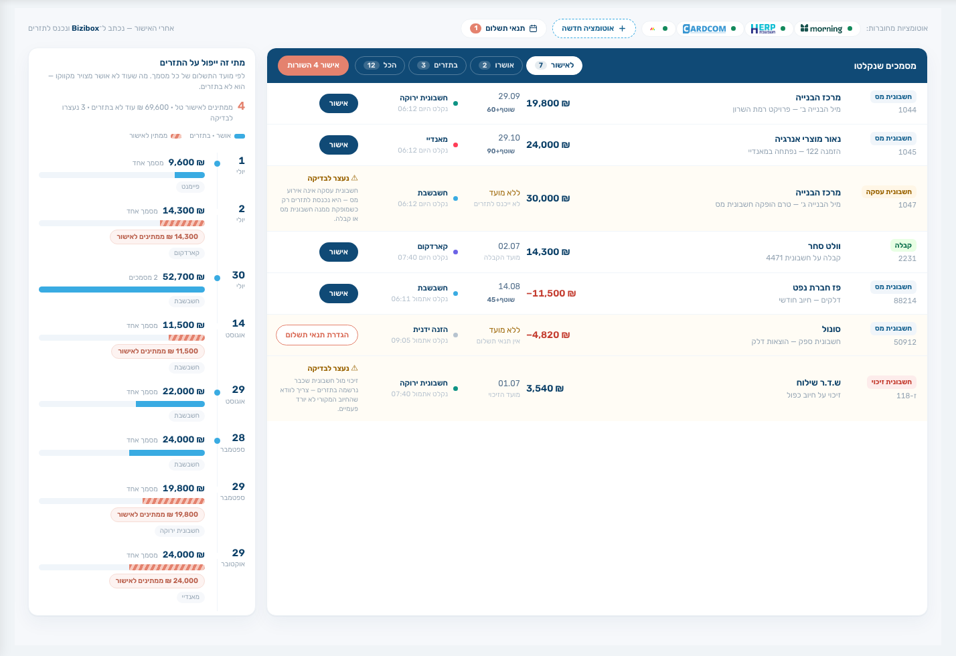
Task: Click the חשבונית ירוקה tag in the timeline
Action: click(179, 531)
